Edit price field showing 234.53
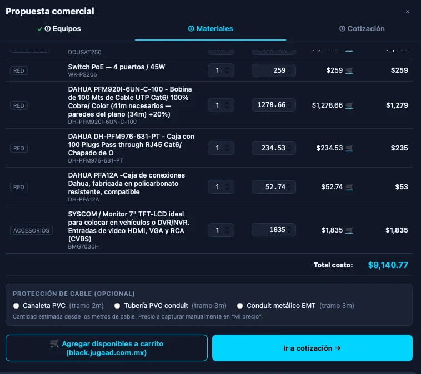The image size is (421, 374). tap(273, 148)
